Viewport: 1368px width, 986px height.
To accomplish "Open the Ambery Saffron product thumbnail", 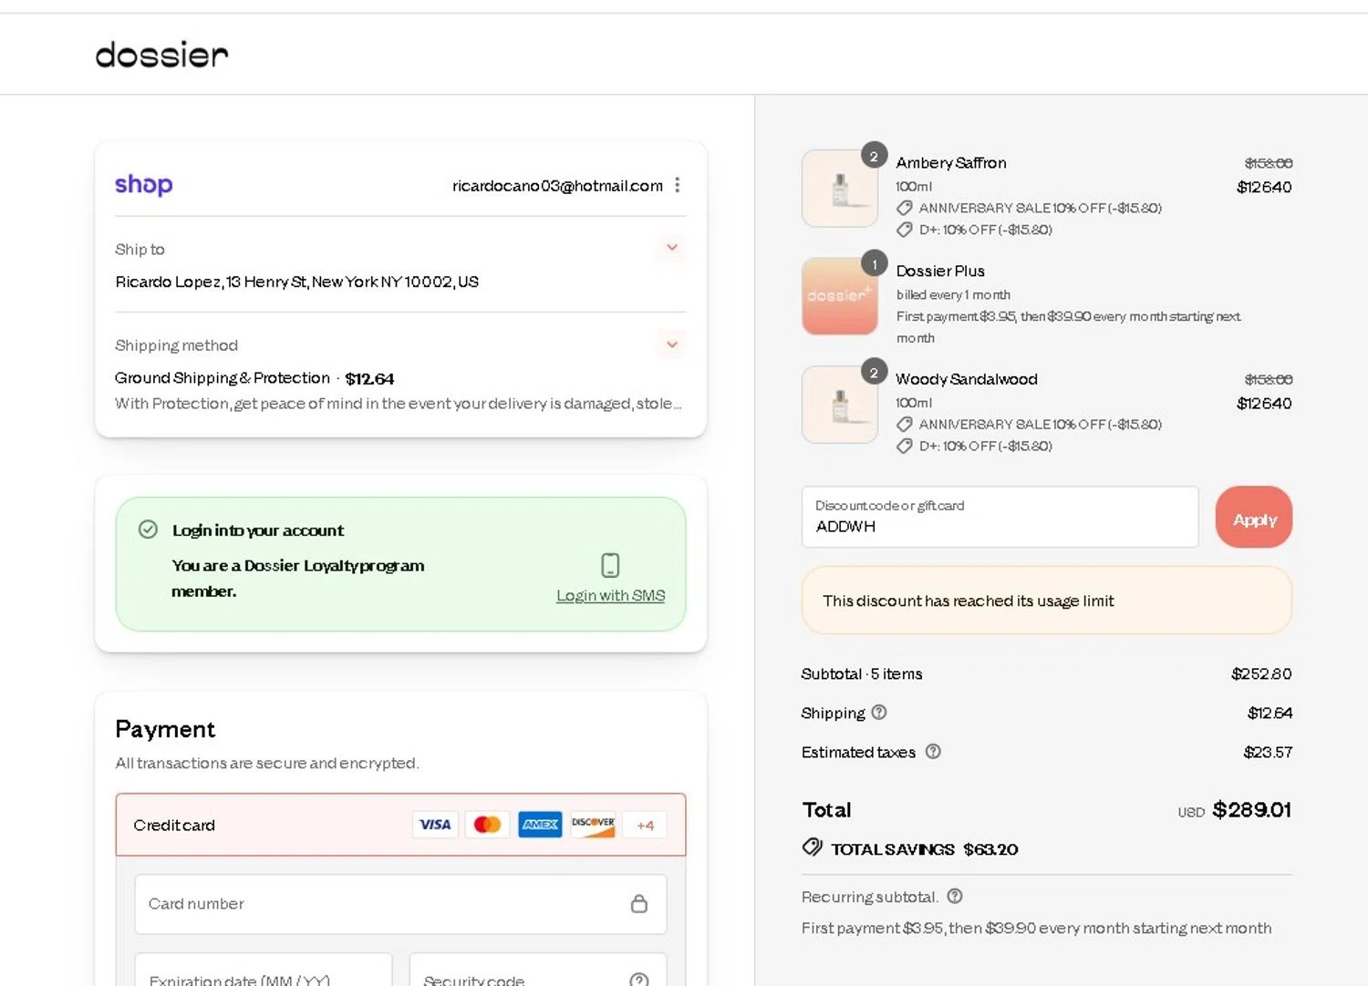I will click(x=840, y=189).
